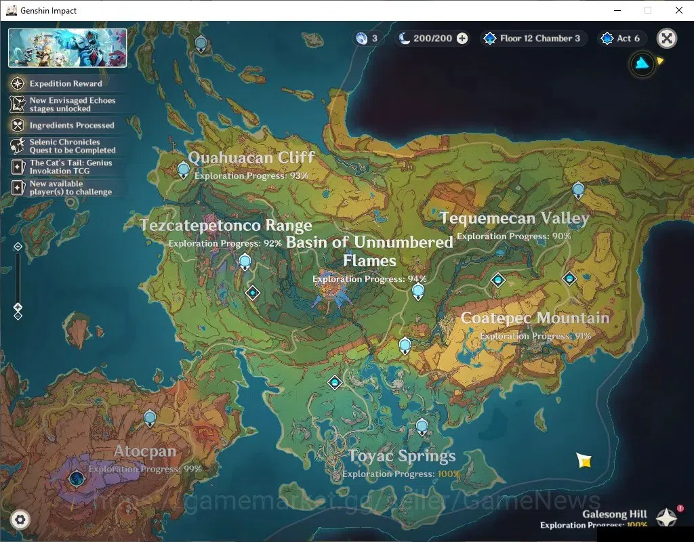Open Selenic Chronicles Quest to be Completed

pyautogui.click(x=66, y=146)
